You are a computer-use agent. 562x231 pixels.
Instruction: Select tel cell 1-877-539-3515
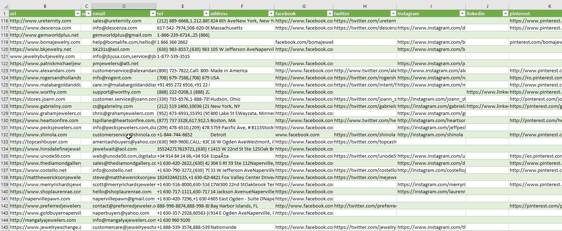[x=183, y=56]
